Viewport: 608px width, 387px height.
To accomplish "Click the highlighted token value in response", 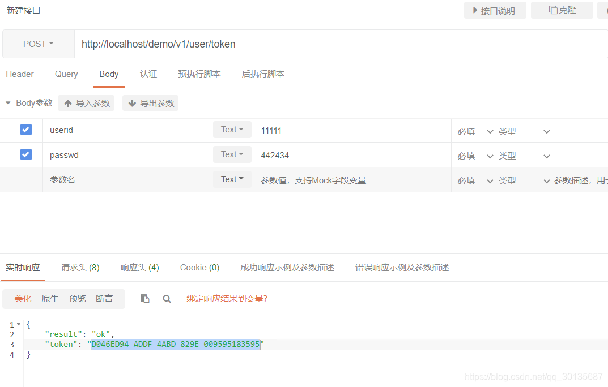I will [176, 344].
